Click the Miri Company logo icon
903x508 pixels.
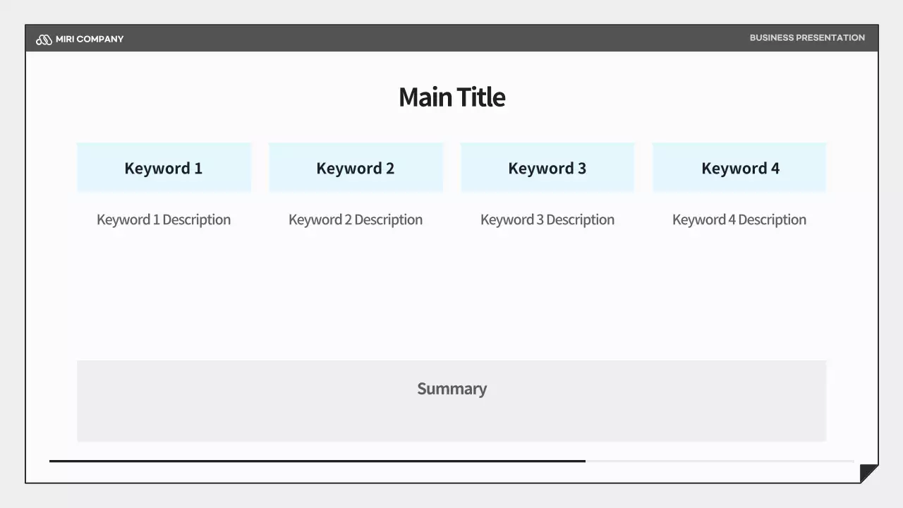point(44,40)
